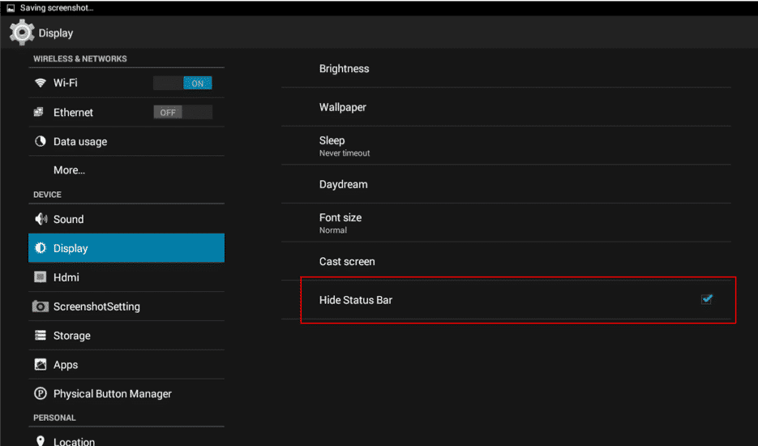Click the Hdmi icon in sidebar
This screenshot has height=446, width=758.
[x=40, y=277]
